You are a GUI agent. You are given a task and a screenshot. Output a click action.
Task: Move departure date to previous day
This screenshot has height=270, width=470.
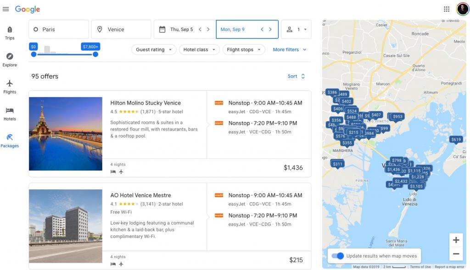point(200,29)
